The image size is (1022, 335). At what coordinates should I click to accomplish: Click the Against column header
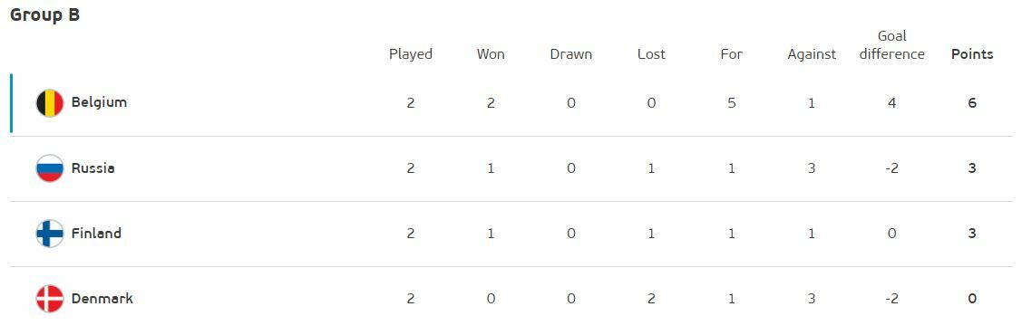(x=812, y=54)
